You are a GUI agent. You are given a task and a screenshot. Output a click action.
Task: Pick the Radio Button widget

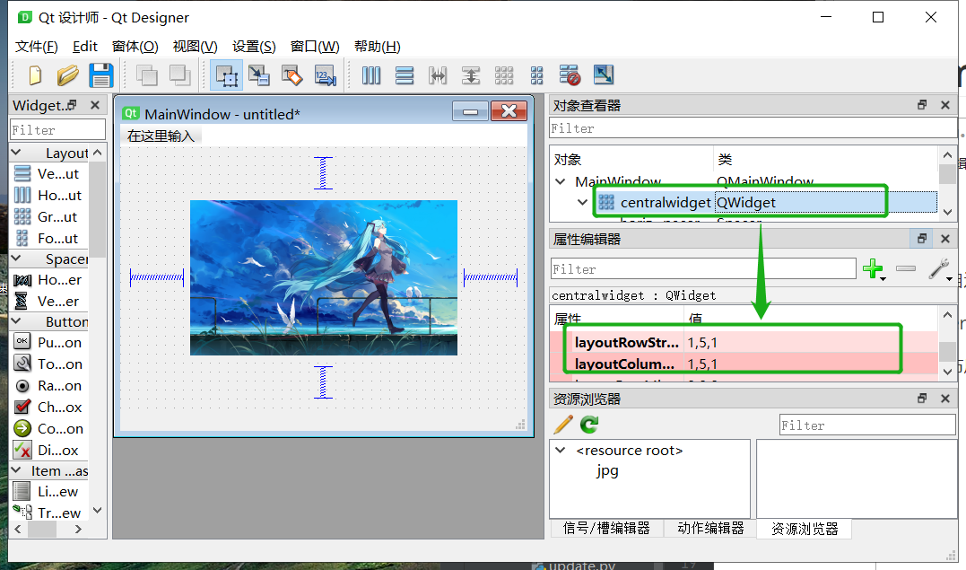click(48, 386)
